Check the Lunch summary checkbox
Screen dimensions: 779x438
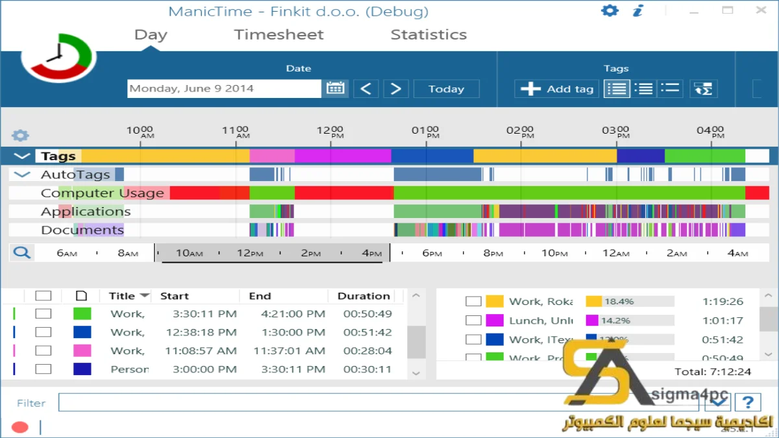pyautogui.click(x=474, y=321)
